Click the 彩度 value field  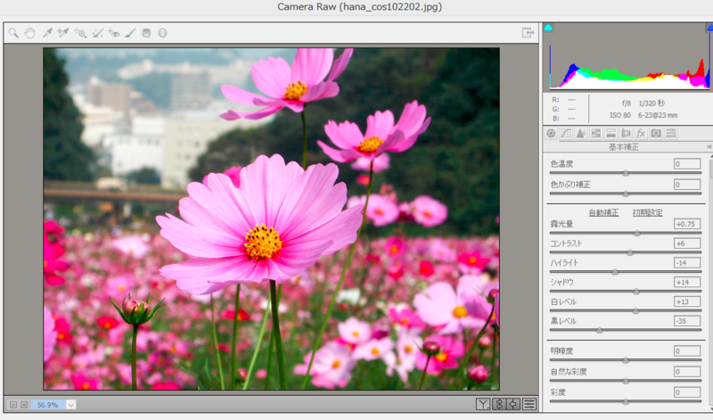pyautogui.click(x=687, y=392)
